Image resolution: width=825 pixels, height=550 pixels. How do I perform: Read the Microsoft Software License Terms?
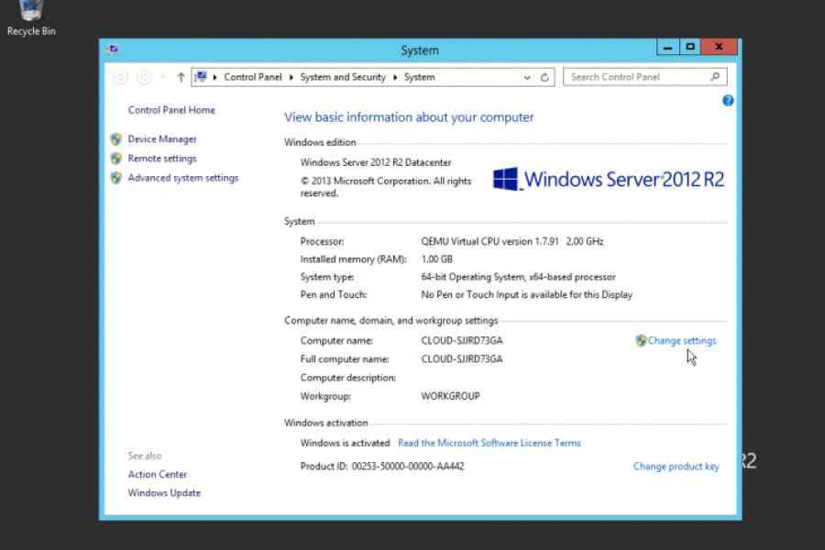(489, 443)
